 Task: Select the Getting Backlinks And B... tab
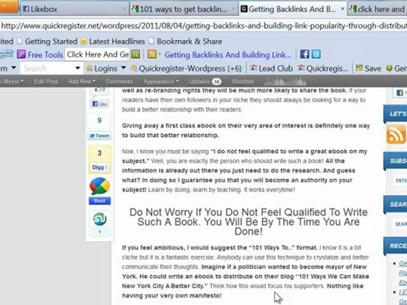tap(292, 9)
